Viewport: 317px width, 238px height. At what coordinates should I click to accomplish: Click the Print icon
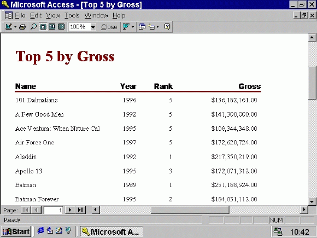[22, 27]
